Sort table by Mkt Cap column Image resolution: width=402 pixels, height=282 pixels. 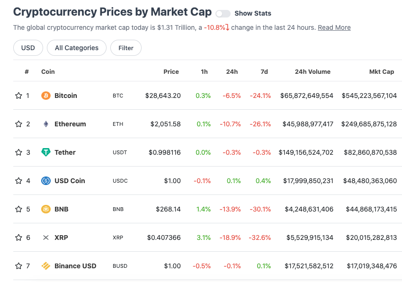coord(382,72)
